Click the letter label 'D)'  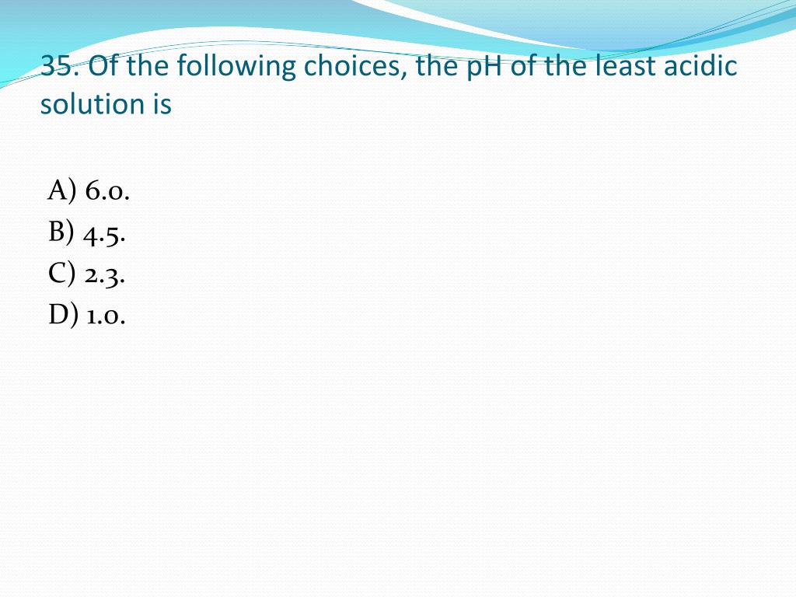(x=64, y=315)
